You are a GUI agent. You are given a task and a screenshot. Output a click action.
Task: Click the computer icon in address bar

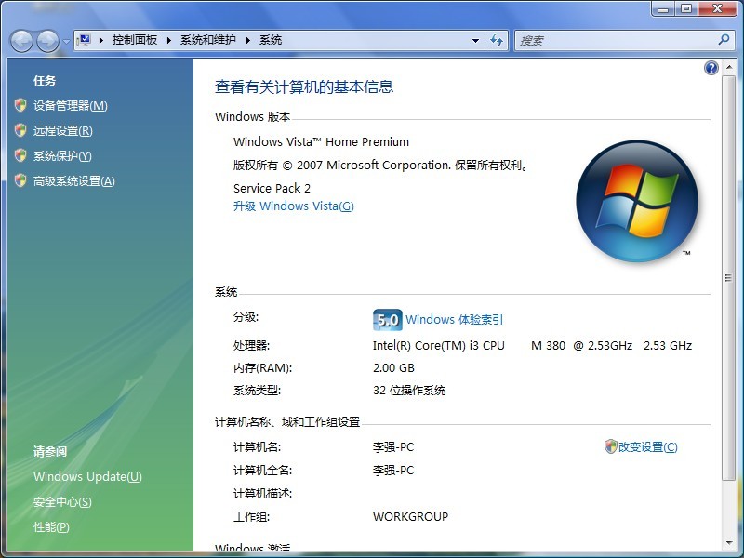pyautogui.click(x=85, y=40)
